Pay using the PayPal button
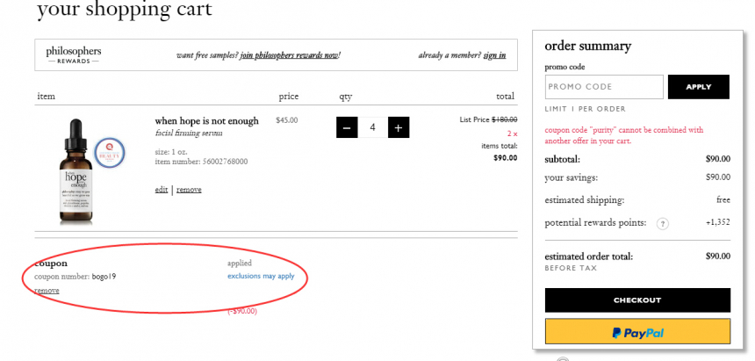 (637, 332)
